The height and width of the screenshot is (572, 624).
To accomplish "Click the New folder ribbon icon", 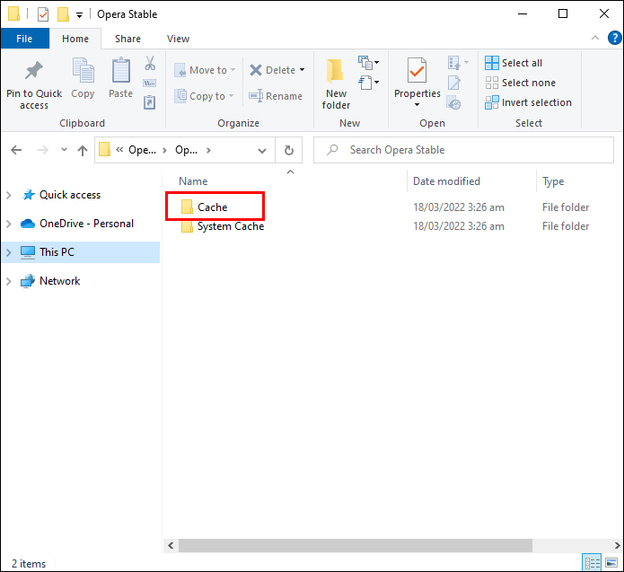I will pos(336,70).
